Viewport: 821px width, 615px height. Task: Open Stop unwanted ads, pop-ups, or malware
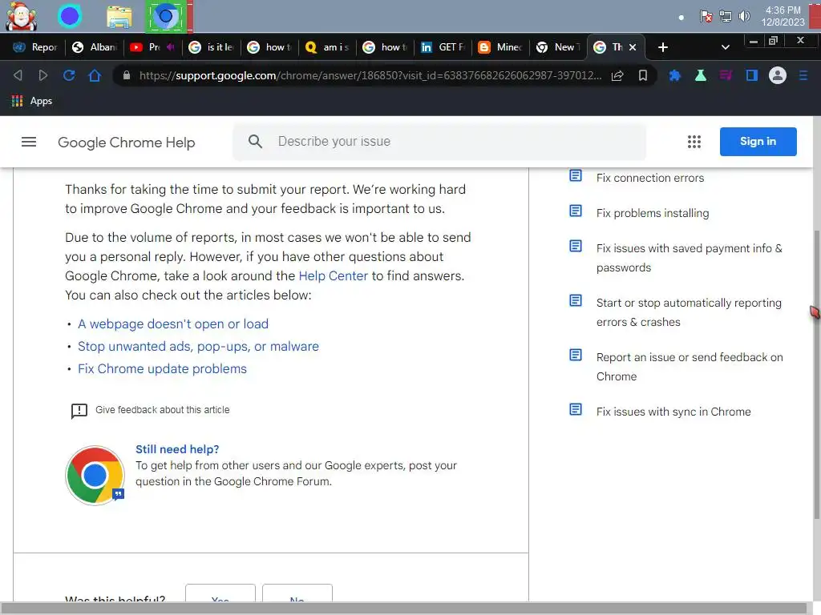(x=198, y=347)
